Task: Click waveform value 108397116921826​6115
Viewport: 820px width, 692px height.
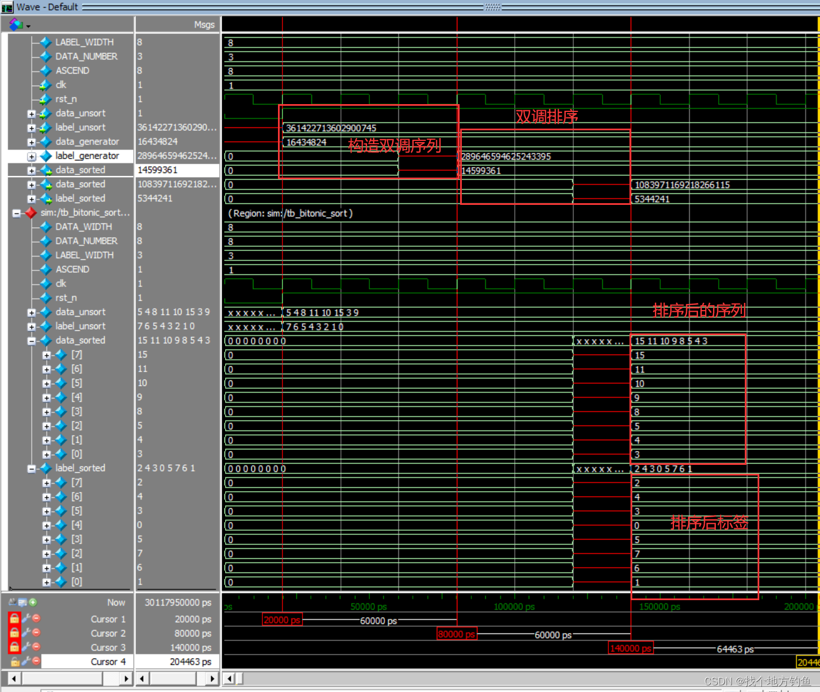Action: tap(682, 185)
